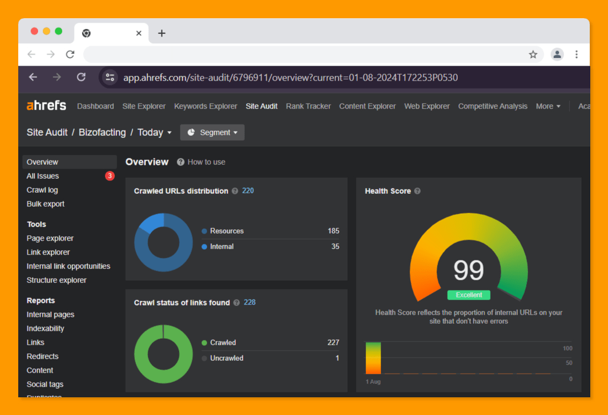The image size is (608, 415).
Task: Click help icon beside Crawled URLs distribution
Action: pos(235,191)
